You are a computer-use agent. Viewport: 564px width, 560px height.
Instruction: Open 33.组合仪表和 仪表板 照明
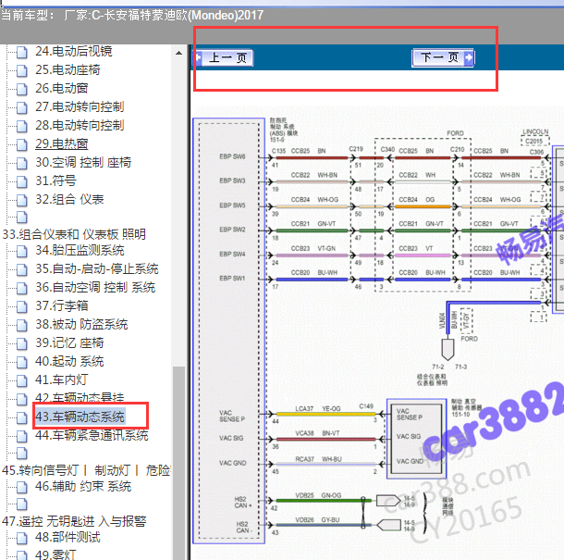74,234
